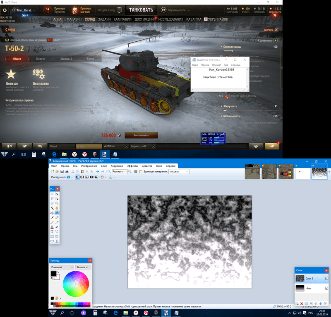Click the Print icon in Paint.NET toolbar
The height and width of the screenshot is (317, 331).
[x=67, y=171]
